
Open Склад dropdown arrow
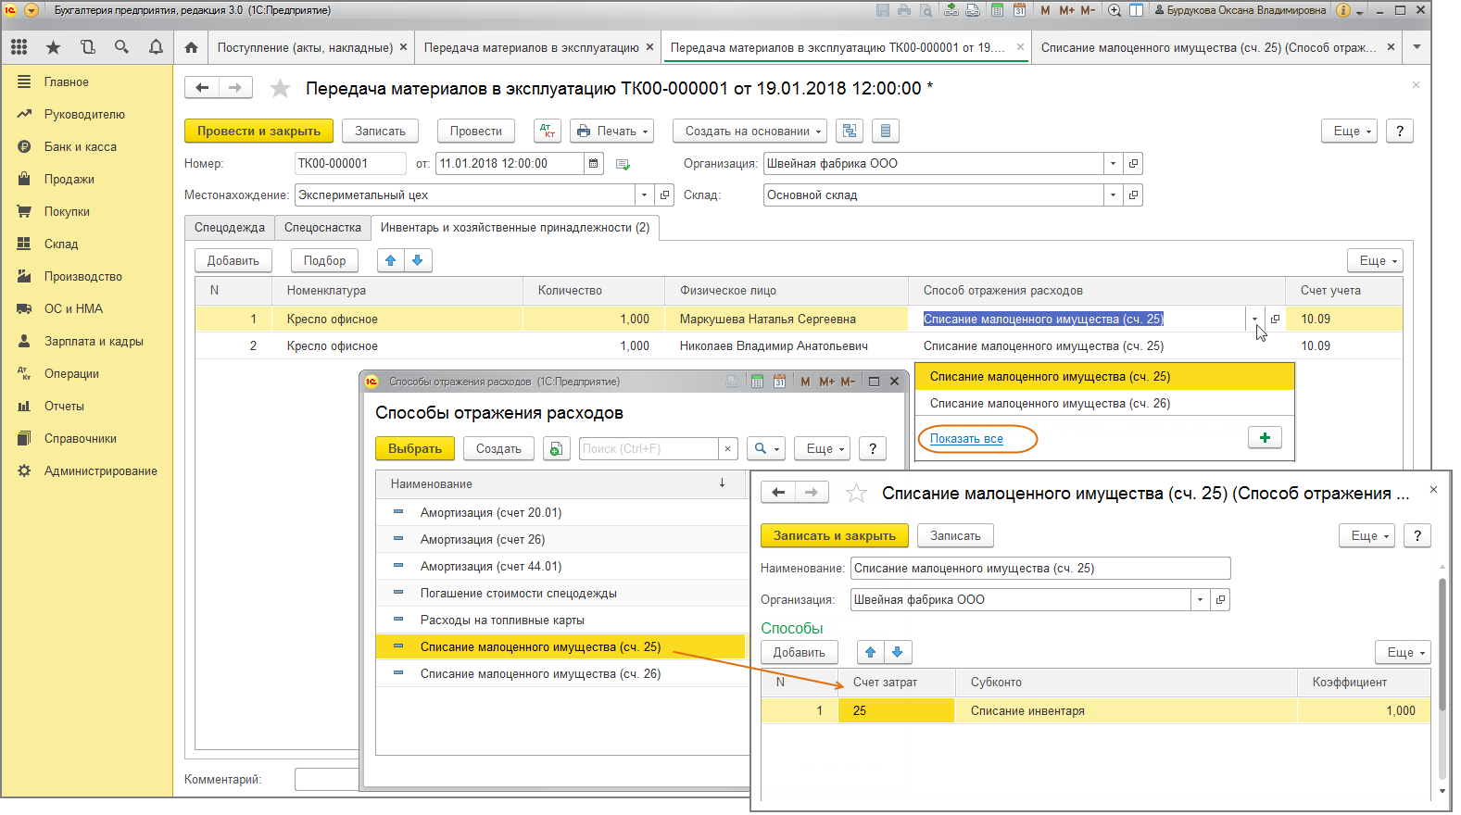[1113, 195]
